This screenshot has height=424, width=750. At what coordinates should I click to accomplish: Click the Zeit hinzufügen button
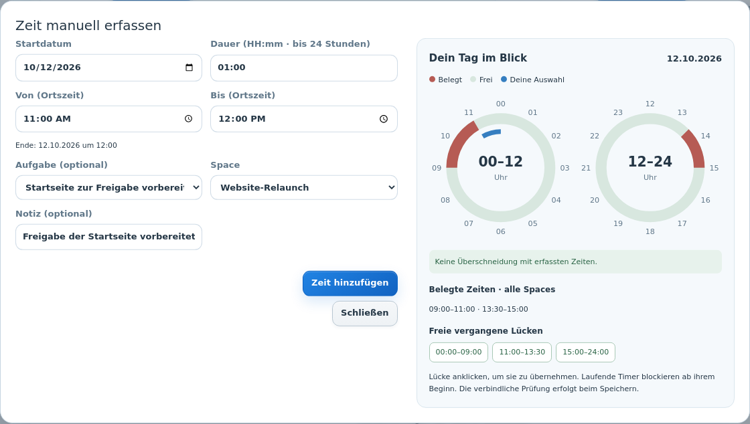pos(350,283)
